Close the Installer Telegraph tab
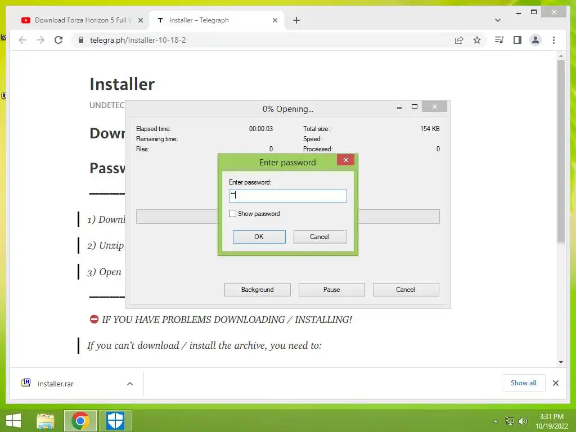Screen dimensions: 576x432 [x=274, y=20]
